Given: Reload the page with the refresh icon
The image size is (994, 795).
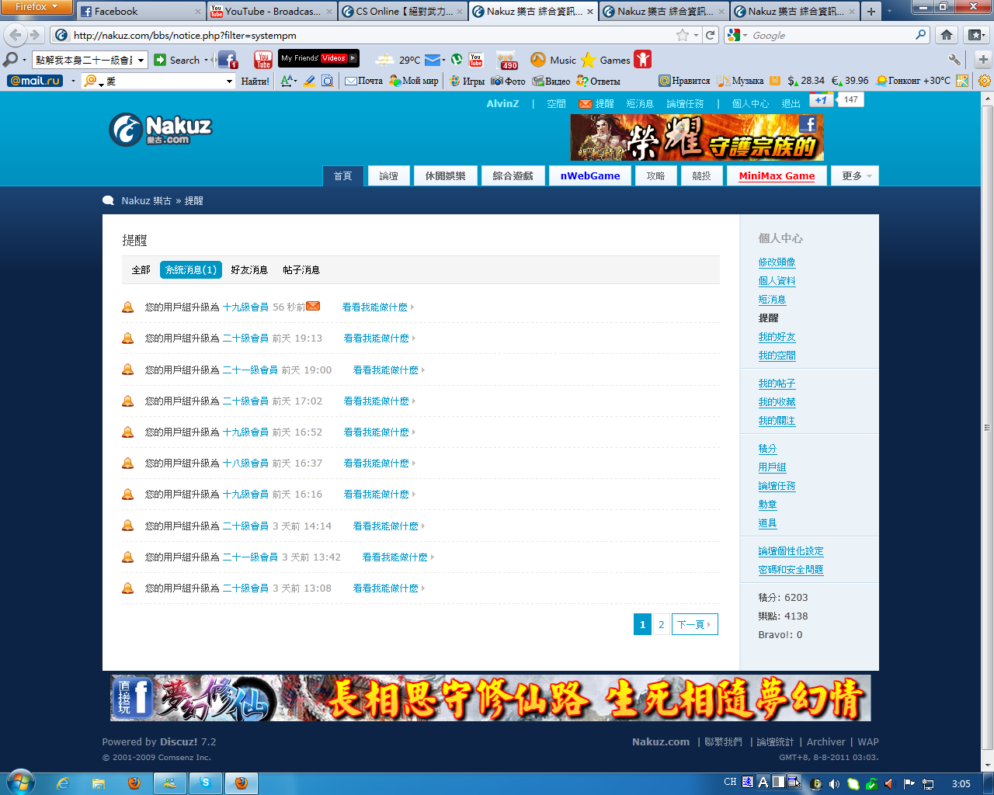Looking at the screenshot, I should click(x=710, y=35).
